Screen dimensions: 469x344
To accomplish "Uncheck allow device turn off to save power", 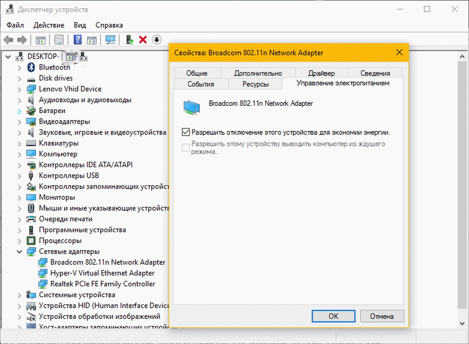I will [186, 132].
